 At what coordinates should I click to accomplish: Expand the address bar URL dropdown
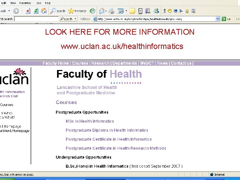pyautogui.click(x=217, y=19)
